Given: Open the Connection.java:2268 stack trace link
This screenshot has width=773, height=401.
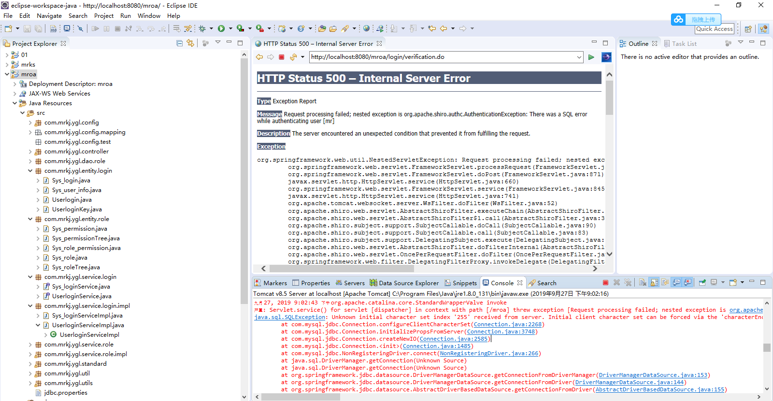Looking at the screenshot, I should coord(508,324).
